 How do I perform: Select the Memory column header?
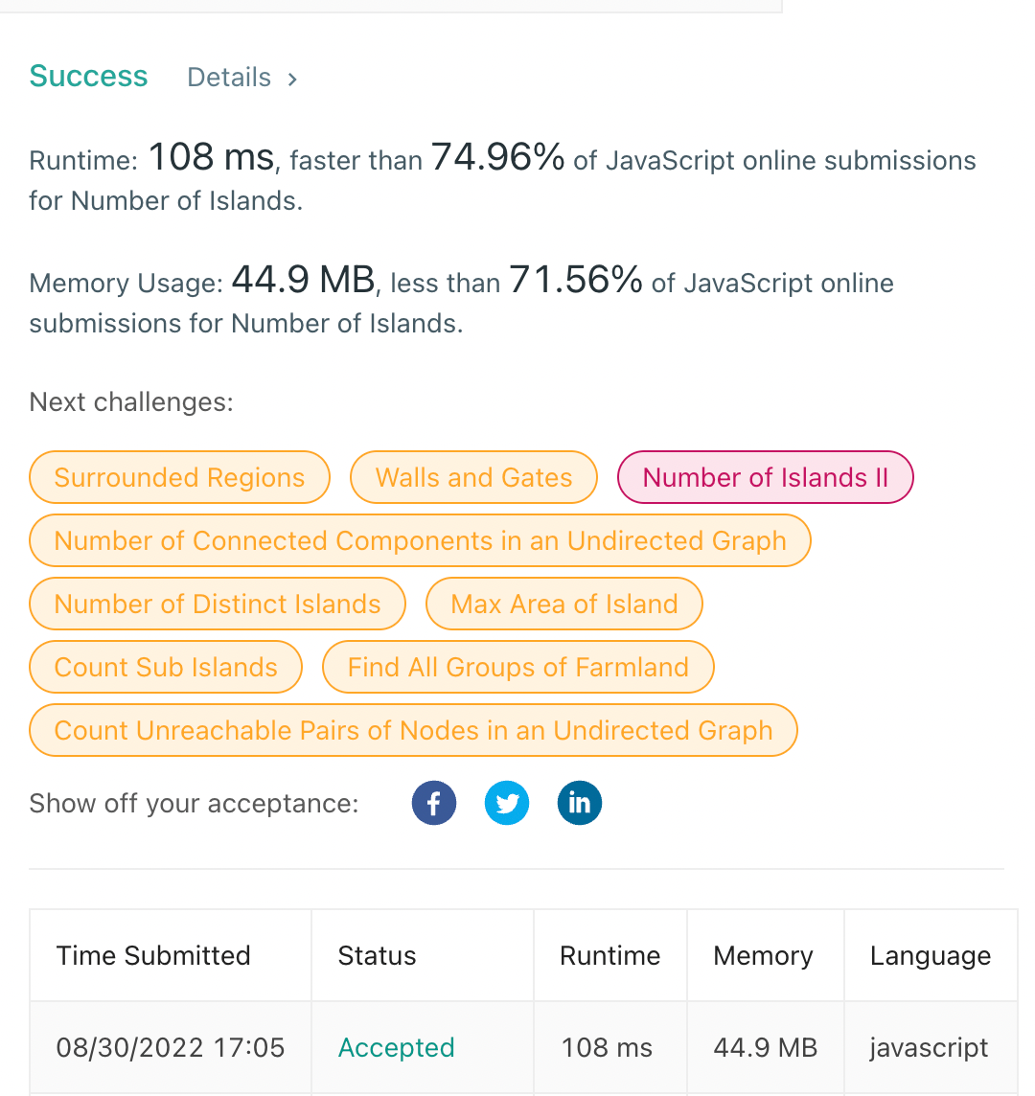coord(763,955)
